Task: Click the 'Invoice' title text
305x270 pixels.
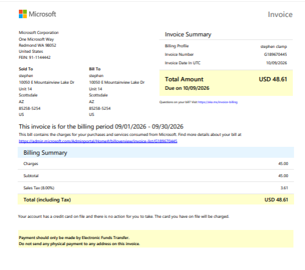Action: point(280,15)
